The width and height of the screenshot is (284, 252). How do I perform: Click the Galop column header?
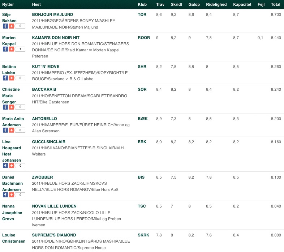[194, 4]
